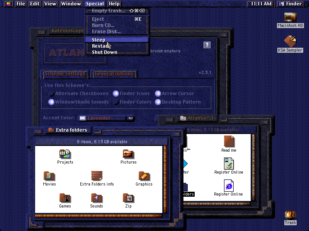The height and width of the screenshot is (231, 309).
Task: Click the Kaleidoscope window collapse box
Action: pos(224,35)
